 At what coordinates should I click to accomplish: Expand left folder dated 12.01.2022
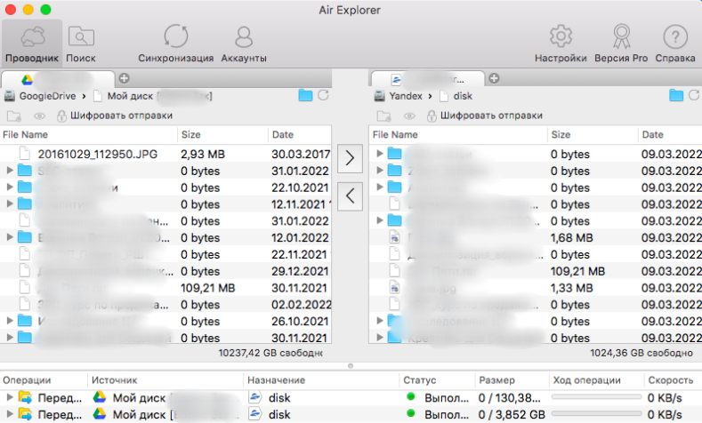10,237
